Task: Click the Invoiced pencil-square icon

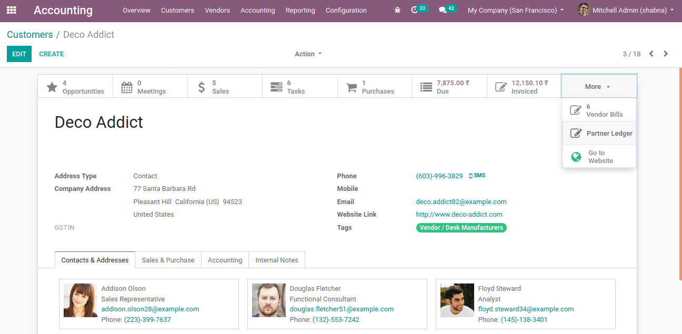Action: tap(501, 87)
